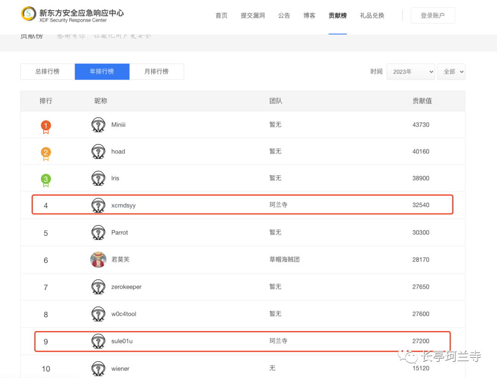
Task: Click contribution value 32540
Action: [421, 205]
